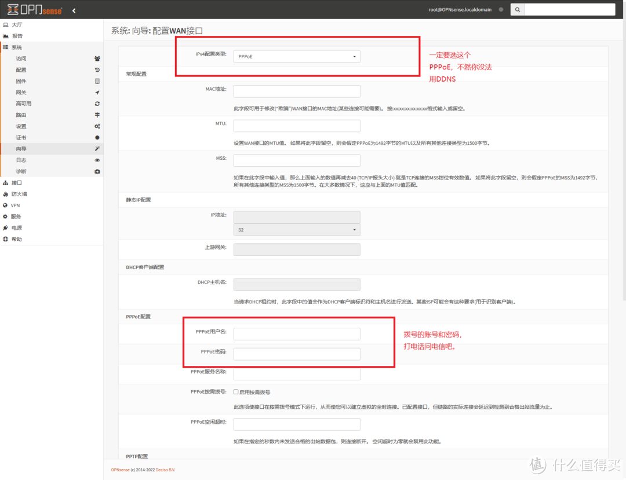The image size is (626, 480).
Task: Click the magic wand icon beside 向导
Action: point(97,149)
